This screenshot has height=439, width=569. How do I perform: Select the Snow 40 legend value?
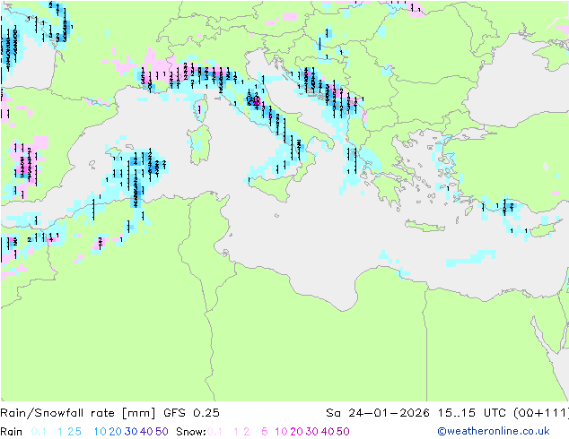[328, 432]
